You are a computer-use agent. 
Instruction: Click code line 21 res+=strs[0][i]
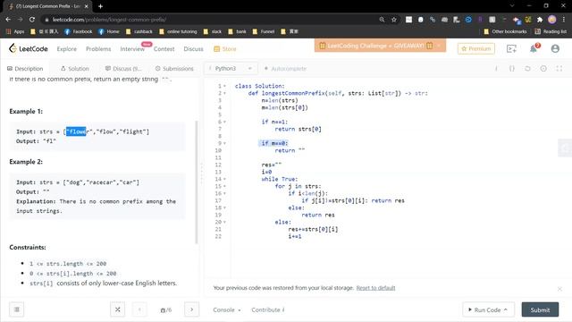pyautogui.click(x=313, y=229)
